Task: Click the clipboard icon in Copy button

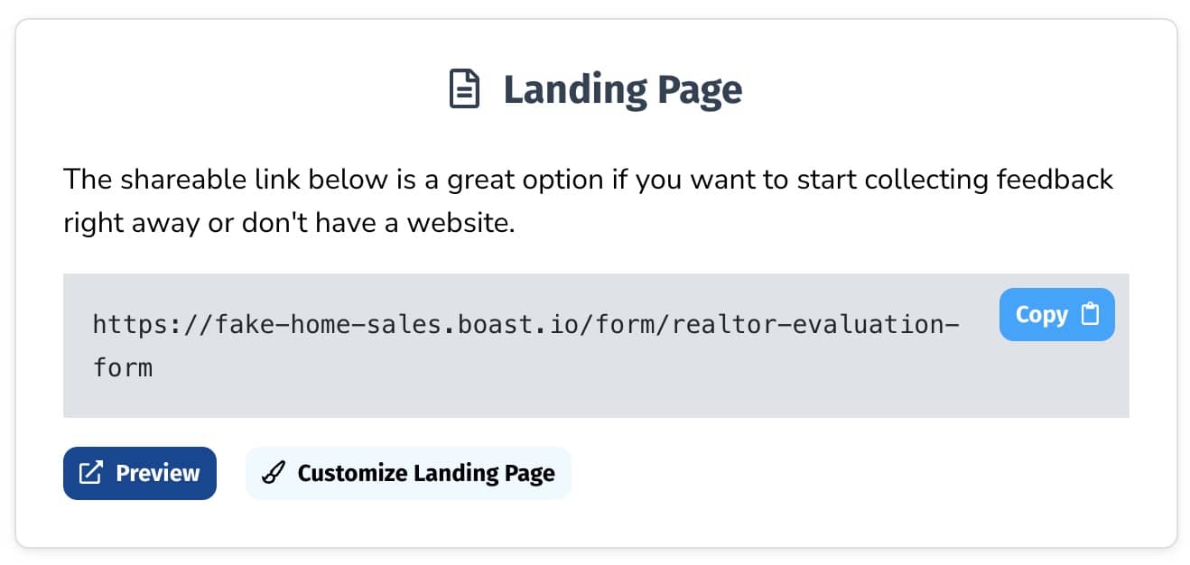Action: 1091,315
